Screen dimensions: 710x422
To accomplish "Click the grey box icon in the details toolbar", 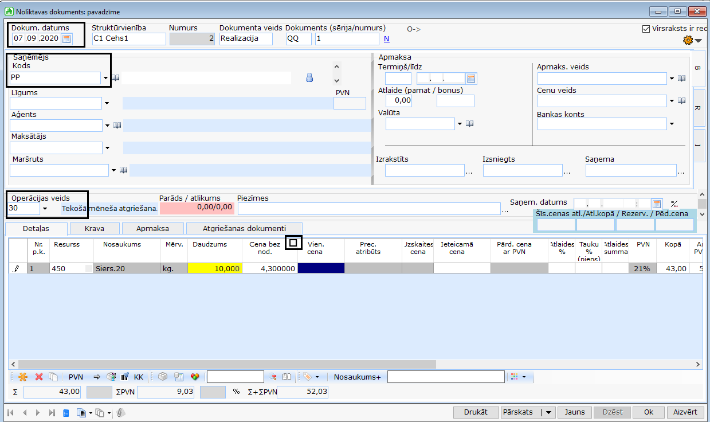I will [163, 377].
